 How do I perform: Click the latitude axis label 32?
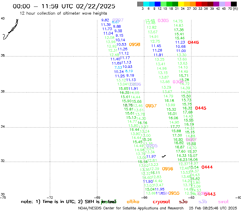3,161
